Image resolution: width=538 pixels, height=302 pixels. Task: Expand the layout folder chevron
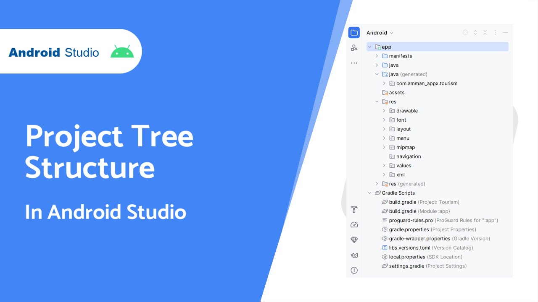(384, 129)
